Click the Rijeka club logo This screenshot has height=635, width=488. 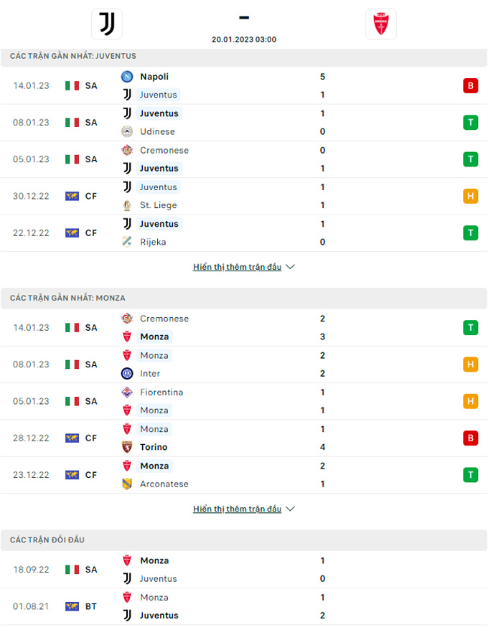tap(127, 242)
